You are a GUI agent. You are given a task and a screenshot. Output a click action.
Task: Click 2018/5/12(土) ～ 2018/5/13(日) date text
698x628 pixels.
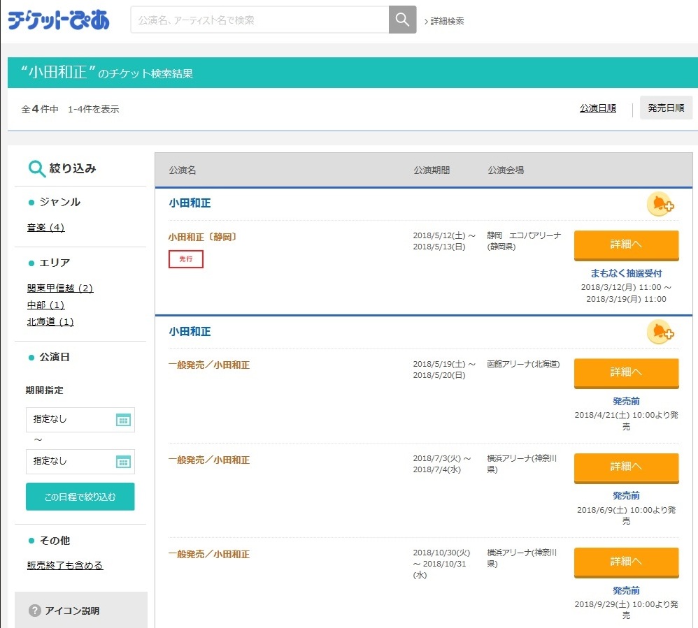click(x=444, y=240)
